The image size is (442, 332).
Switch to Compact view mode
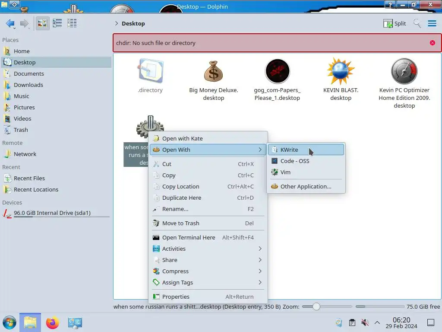[x=57, y=23]
